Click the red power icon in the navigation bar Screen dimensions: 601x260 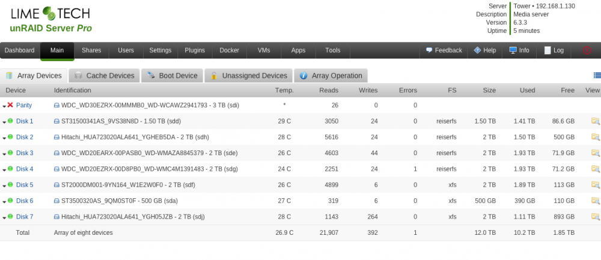tap(587, 50)
